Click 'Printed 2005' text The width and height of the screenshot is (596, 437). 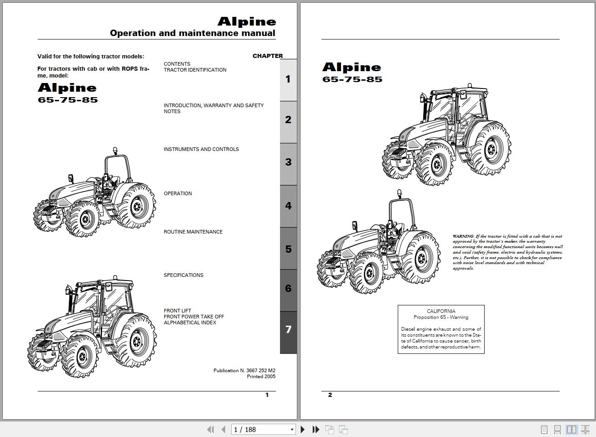(x=261, y=376)
